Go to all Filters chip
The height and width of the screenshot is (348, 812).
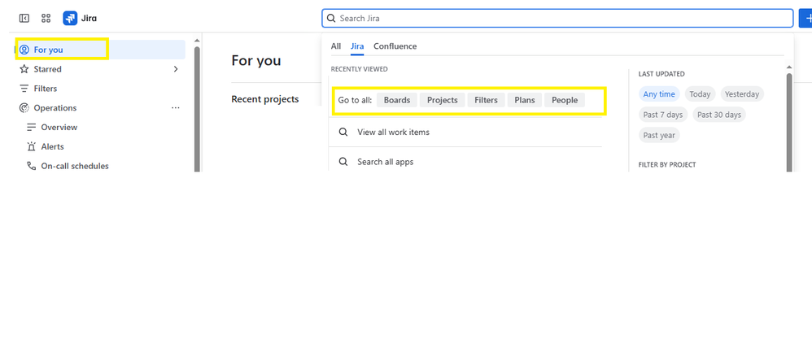point(487,100)
